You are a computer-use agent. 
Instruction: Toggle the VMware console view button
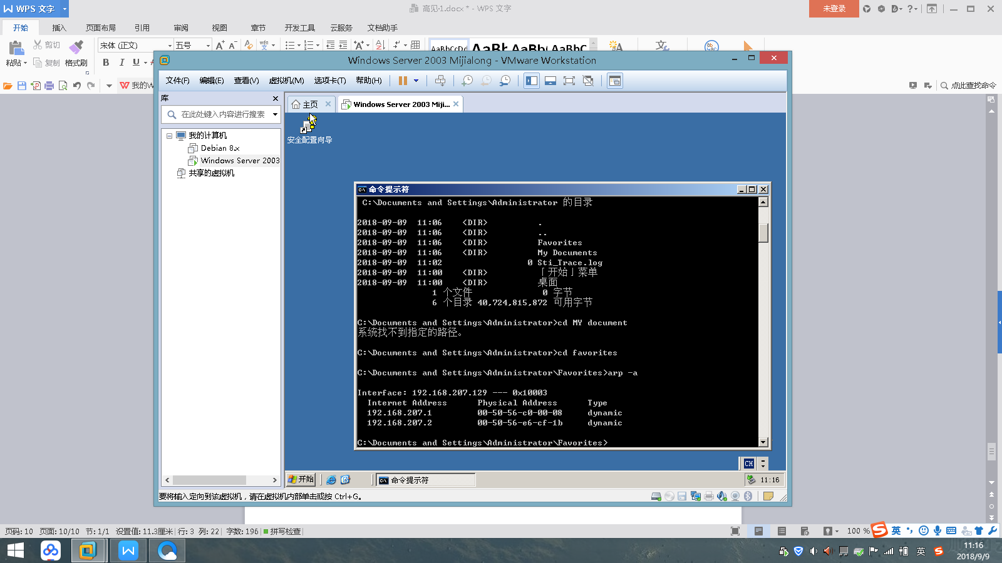click(x=615, y=81)
